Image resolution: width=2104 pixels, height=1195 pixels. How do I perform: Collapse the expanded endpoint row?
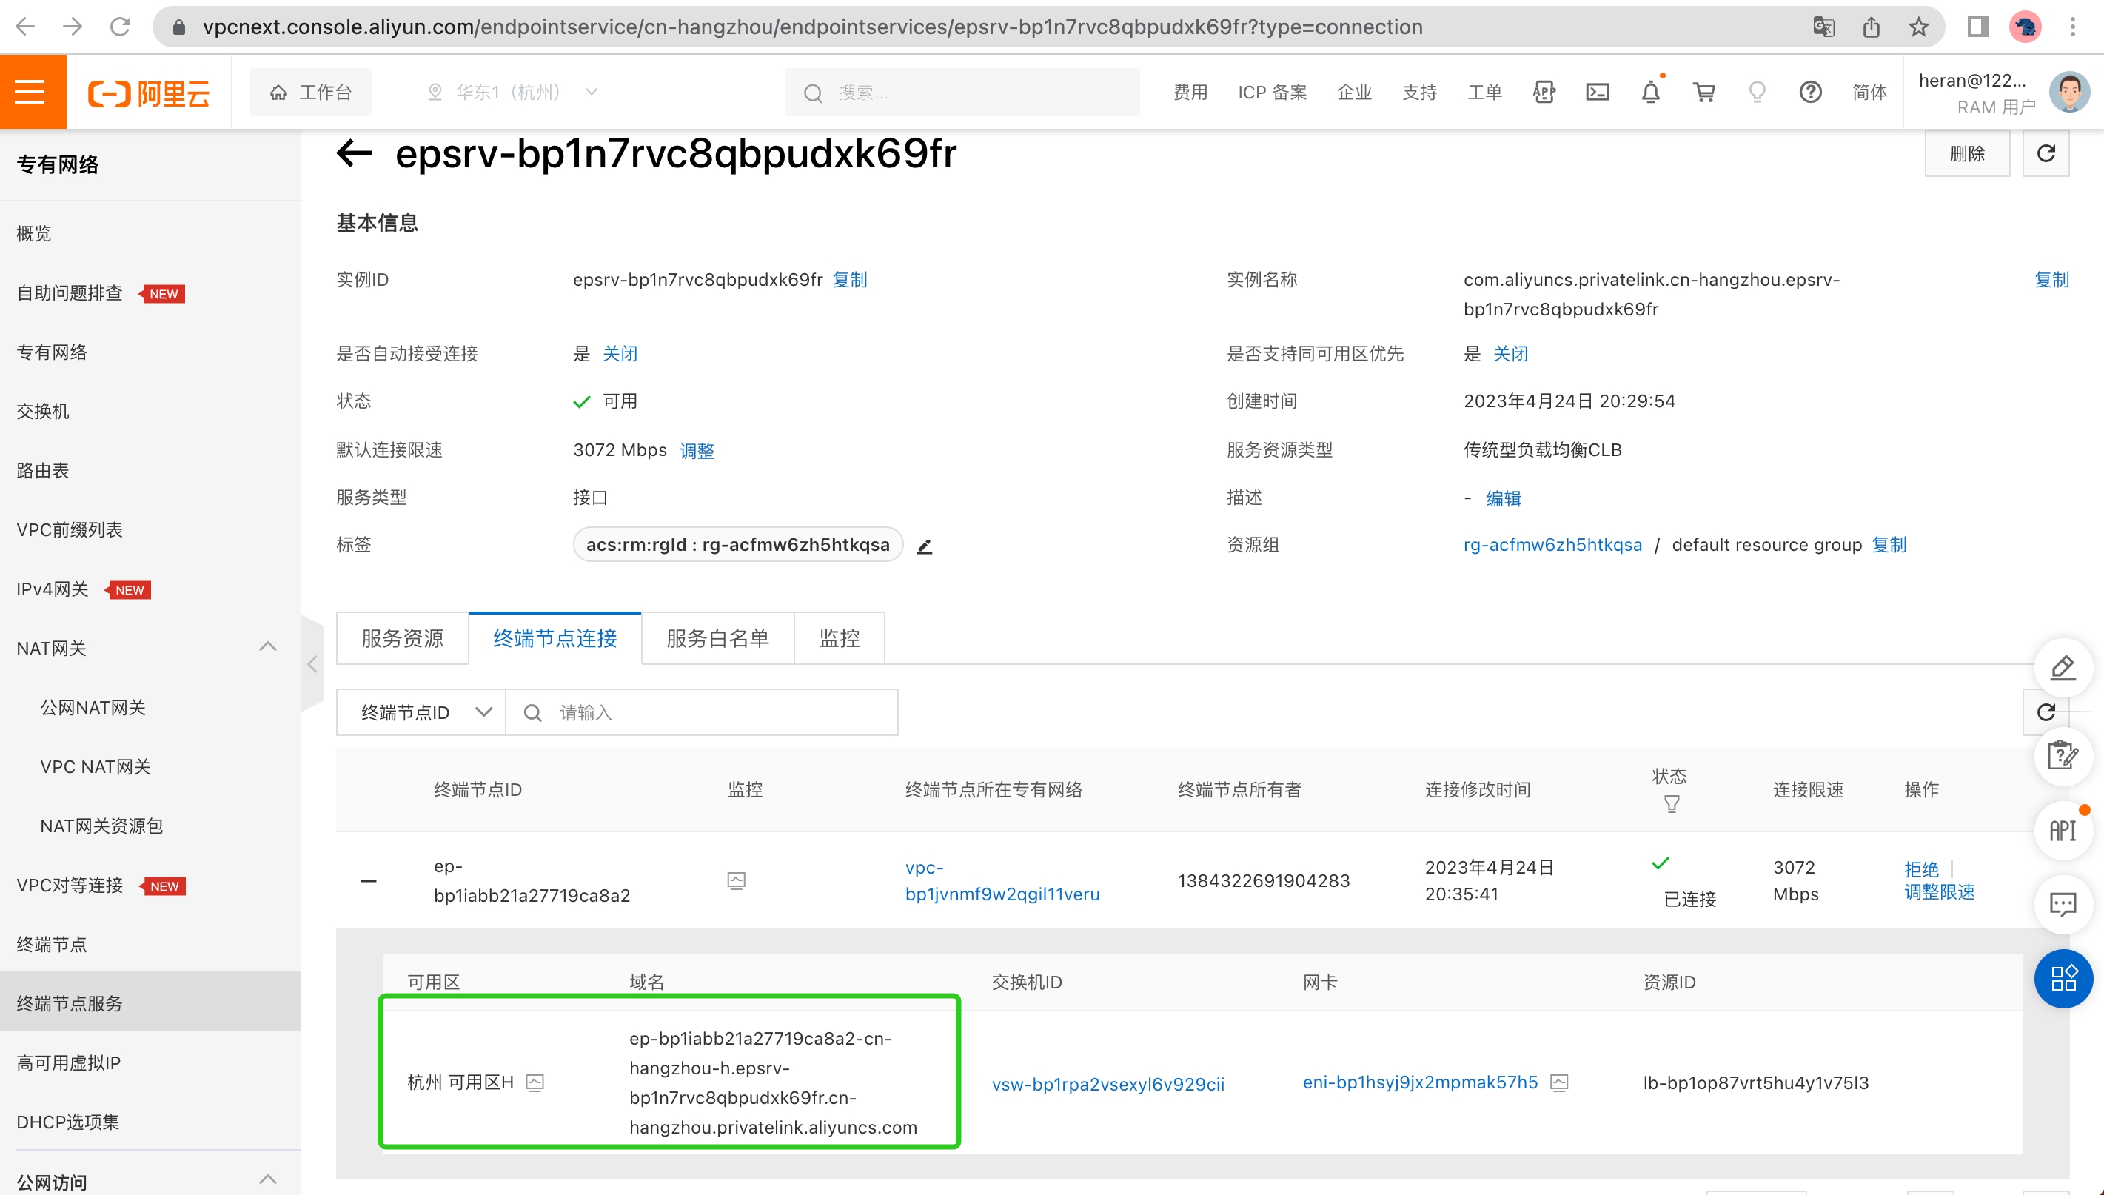(x=369, y=880)
